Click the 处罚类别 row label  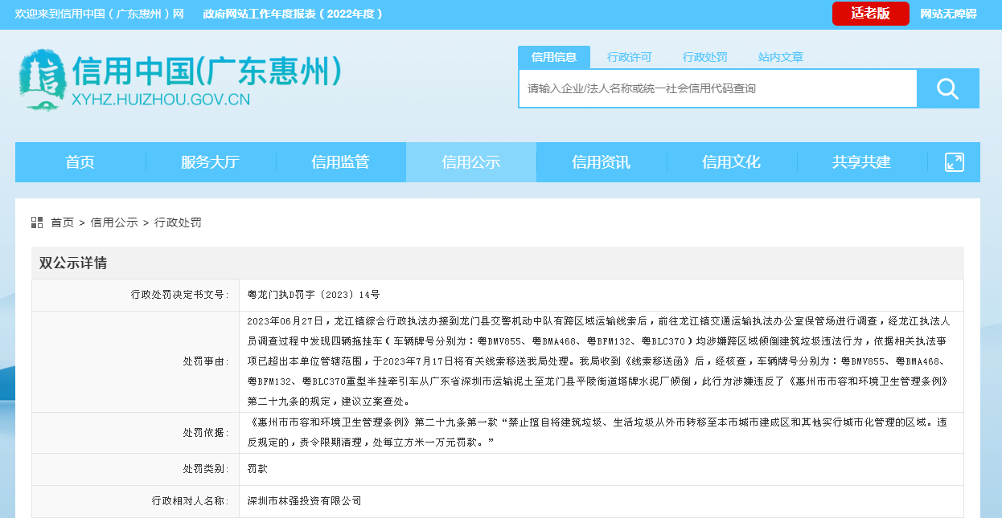tap(206, 468)
